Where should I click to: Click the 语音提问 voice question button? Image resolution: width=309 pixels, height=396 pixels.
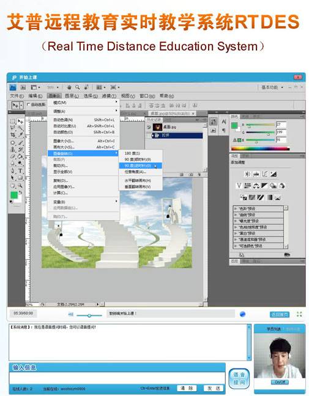pos(239,378)
